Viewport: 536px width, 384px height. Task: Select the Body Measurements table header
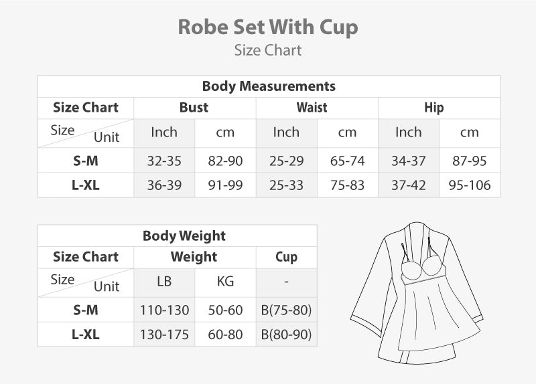[x=269, y=86]
